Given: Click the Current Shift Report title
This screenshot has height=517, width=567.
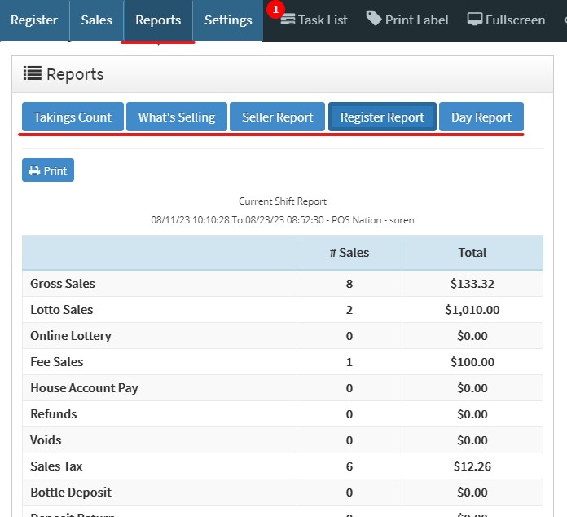Looking at the screenshot, I should [x=283, y=201].
